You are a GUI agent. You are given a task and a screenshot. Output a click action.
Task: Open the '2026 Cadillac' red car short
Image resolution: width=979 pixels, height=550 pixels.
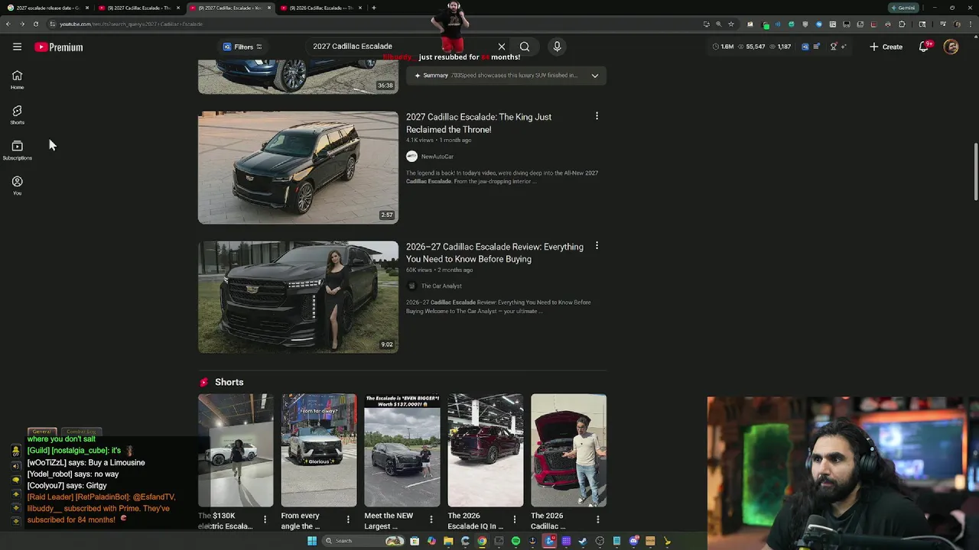click(569, 450)
